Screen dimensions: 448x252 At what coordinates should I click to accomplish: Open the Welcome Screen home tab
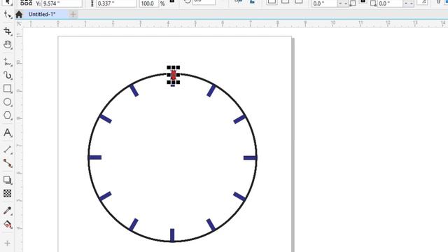click(19, 14)
